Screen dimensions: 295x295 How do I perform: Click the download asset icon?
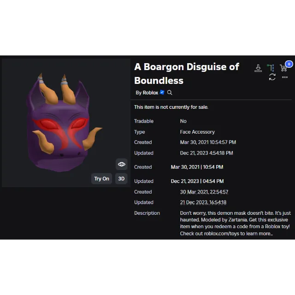pyautogui.click(x=258, y=68)
